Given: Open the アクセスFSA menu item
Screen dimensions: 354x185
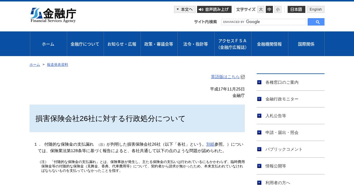Looking at the screenshot, I should coord(233,44).
